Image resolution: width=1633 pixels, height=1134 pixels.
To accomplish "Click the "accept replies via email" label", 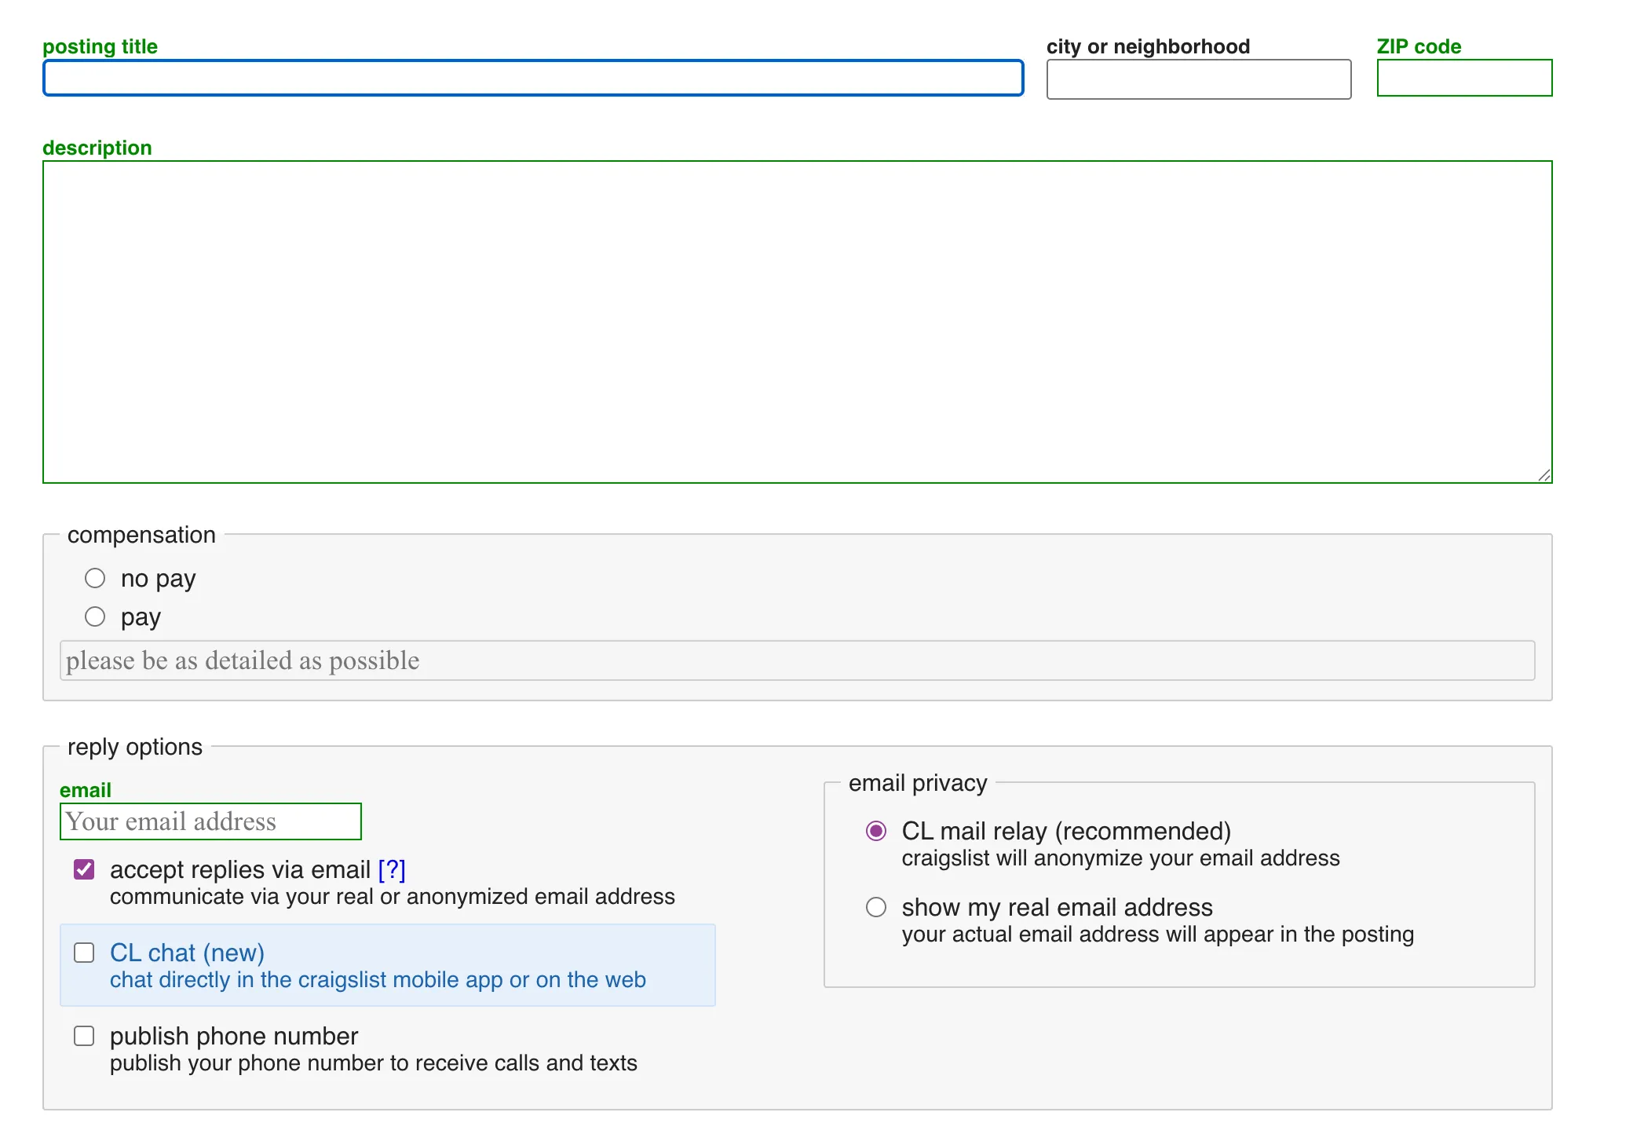I will 239,869.
